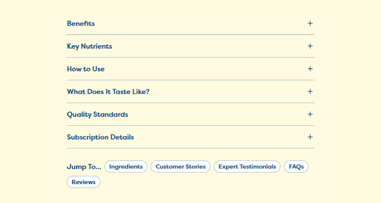Screen dimensions: 381x203
Task: Click the plus icon next to Subscription Details
Action: (x=310, y=137)
